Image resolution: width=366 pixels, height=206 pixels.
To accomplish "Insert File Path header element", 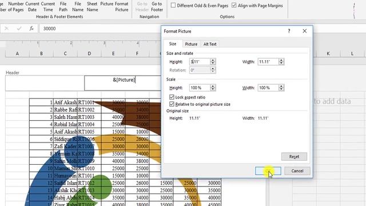I will click(63, 7).
